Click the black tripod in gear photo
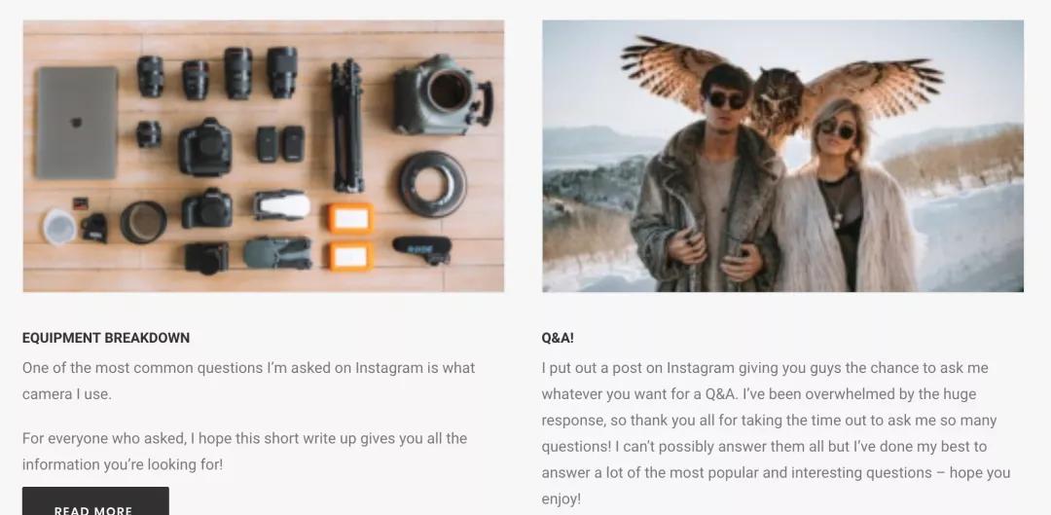This screenshot has width=1051, height=515. point(346,126)
